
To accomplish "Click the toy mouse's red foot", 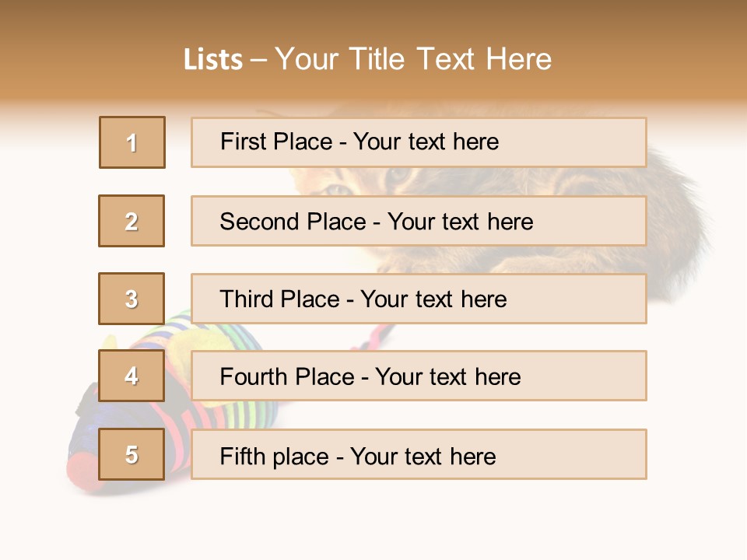I will point(82,469).
